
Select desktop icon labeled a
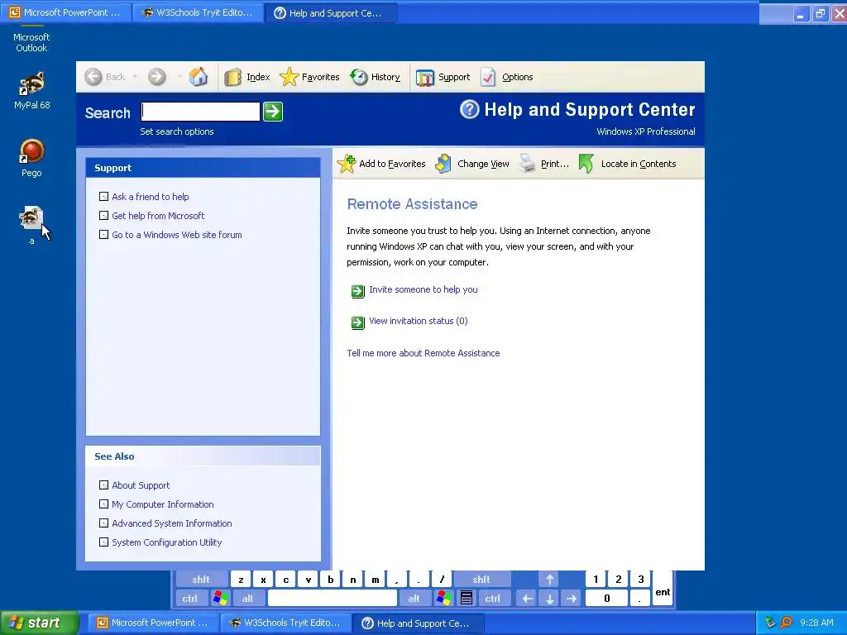(32, 218)
